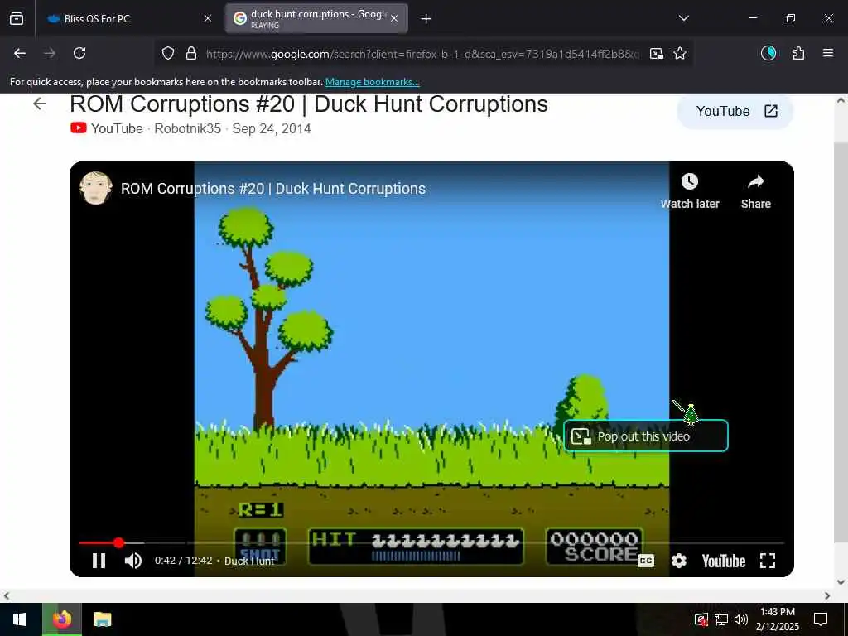Reload the current page

point(79,53)
